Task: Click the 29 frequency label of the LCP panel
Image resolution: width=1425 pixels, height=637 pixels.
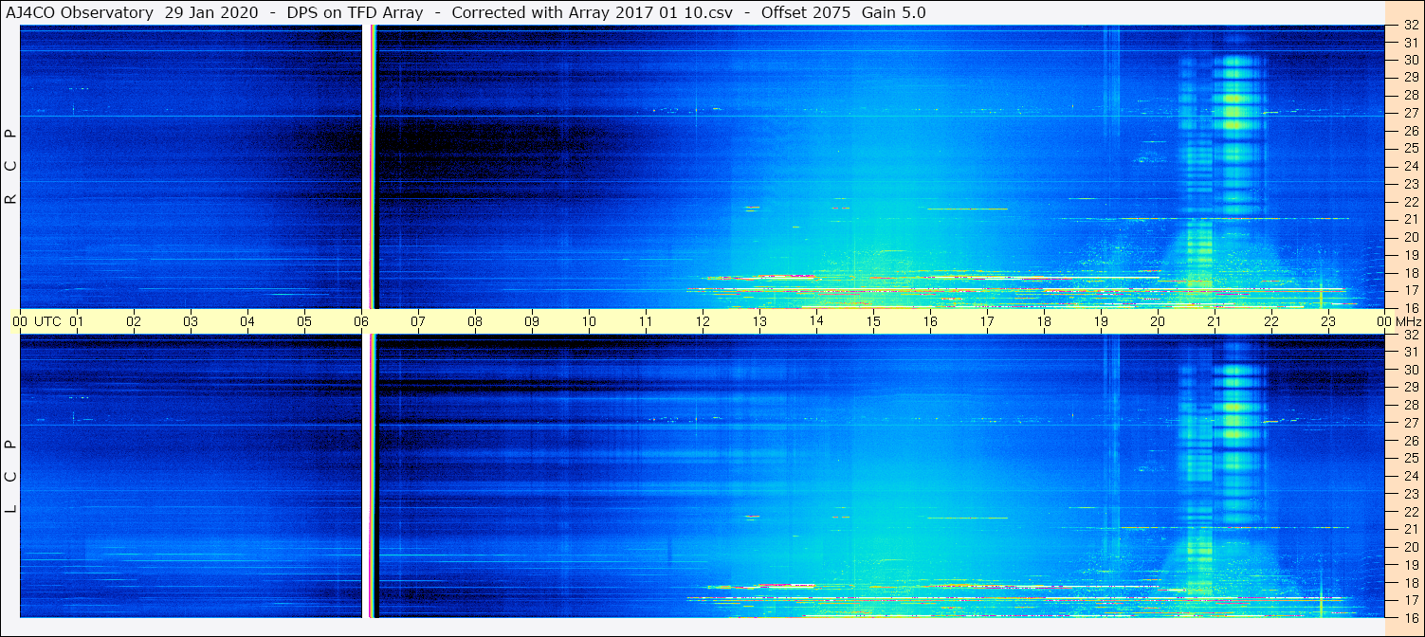Action: [x=1411, y=388]
